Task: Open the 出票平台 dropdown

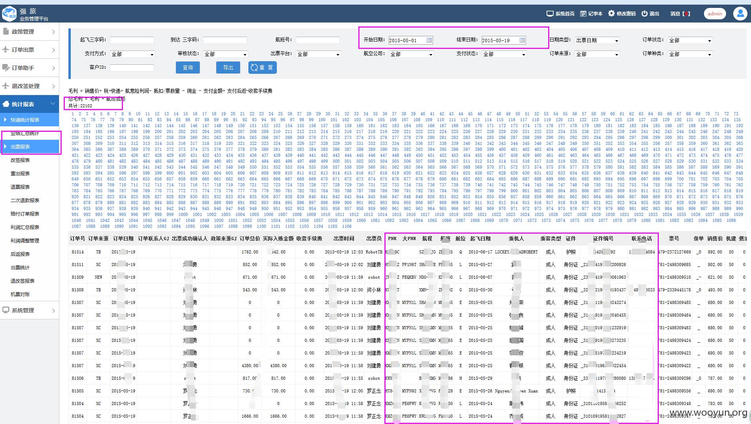Action: coord(318,54)
